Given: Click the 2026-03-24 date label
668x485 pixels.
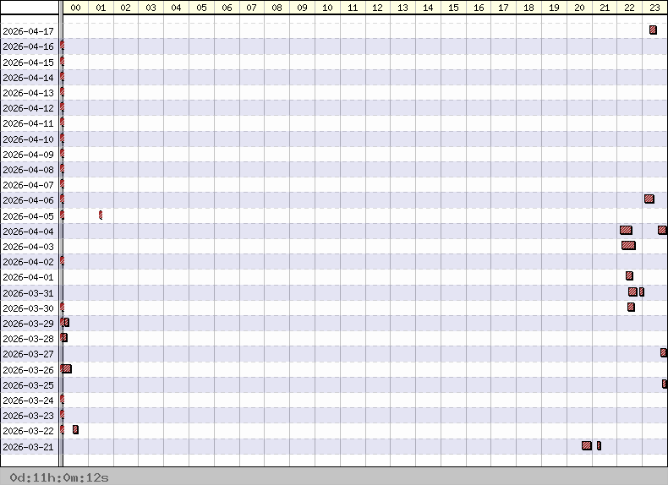Looking at the screenshot, I should pos(29,400).
